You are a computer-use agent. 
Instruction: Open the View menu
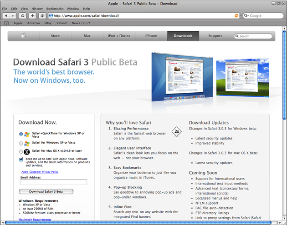(x=24, y=9)
